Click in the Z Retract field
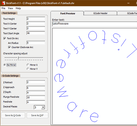Viewport: 137px width, 126px height. (x=36, y=82)
